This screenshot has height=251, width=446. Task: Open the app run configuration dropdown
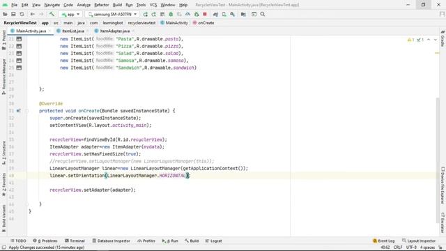(x=70, y=14)
